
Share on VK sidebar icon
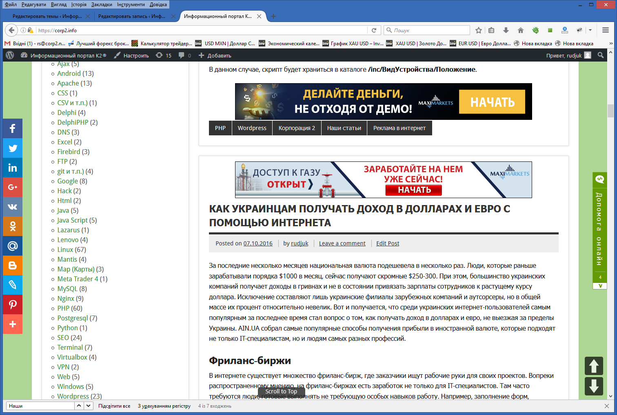[13, 207]
